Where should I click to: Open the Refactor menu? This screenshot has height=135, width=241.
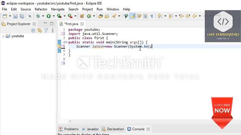point(41,9)
